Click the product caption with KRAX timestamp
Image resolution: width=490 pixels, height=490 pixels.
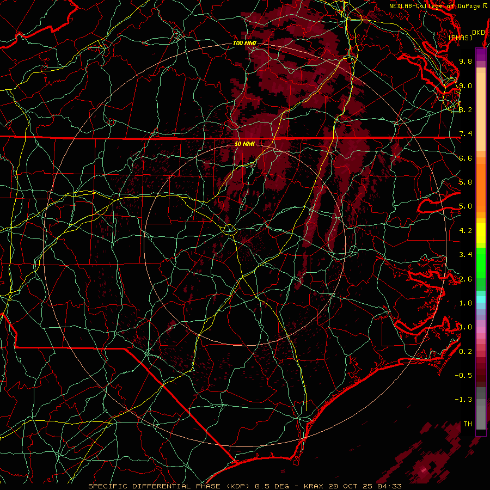pos(245,486)
